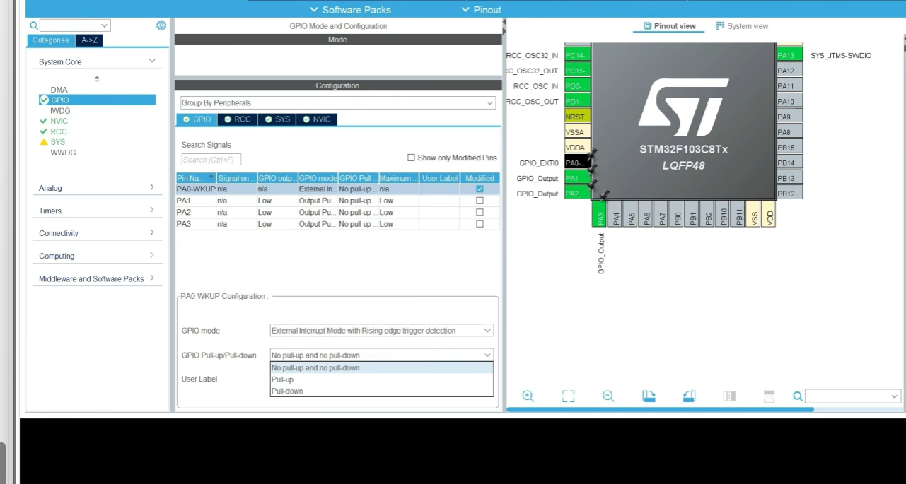This screenshot has width=906, height=484.
Task: Choose No pull-up and no pull-down
Action: click(382, 367)
